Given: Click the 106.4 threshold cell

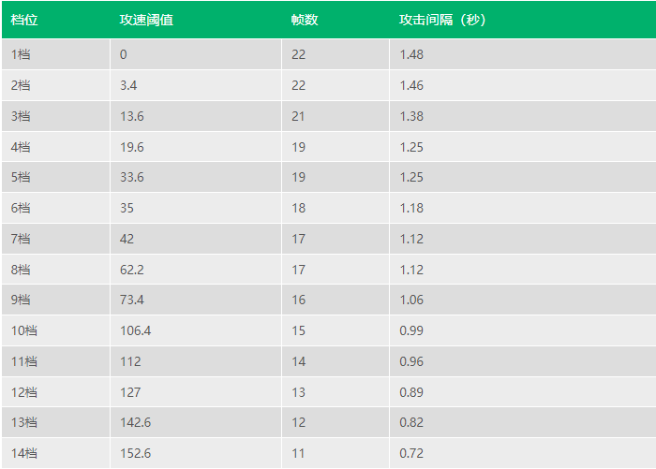Looking at the screenshot, I should tap(196, 330).
